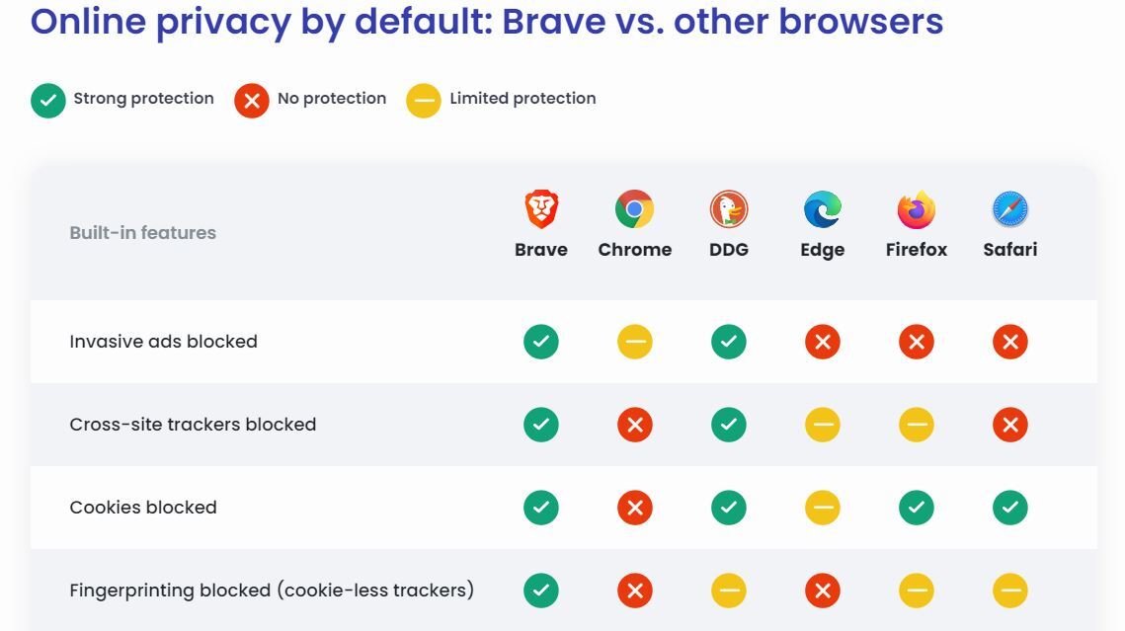Click the Safari compass logo

(x=1009, y=210)
